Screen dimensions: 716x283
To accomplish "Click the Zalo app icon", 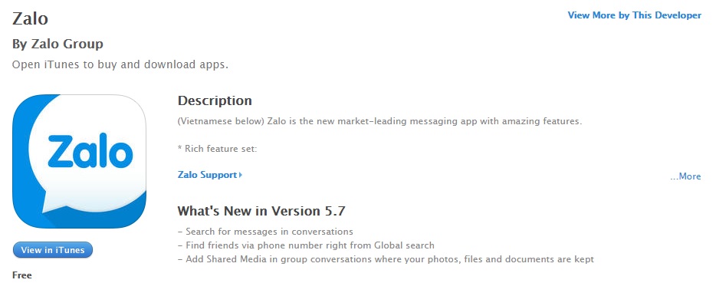I will coord(79,161).
